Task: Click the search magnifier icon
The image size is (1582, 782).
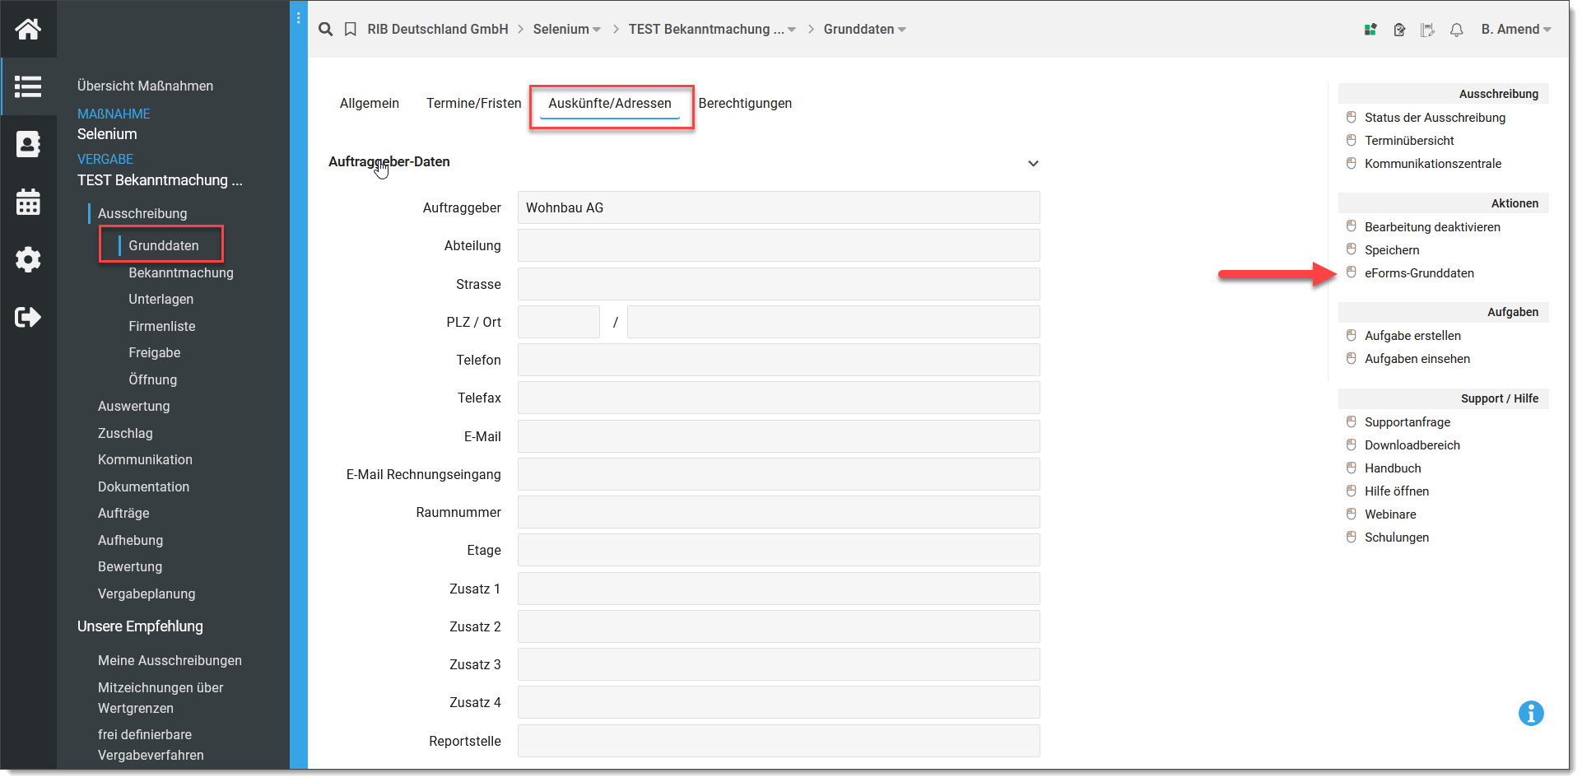Action: (x=326, y=30)
